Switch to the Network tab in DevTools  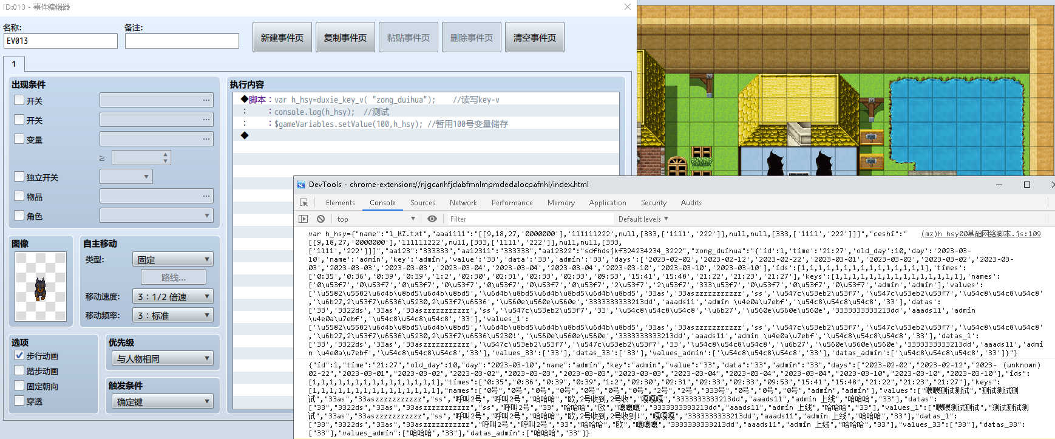pyautogui.click(x=463, y=203)
